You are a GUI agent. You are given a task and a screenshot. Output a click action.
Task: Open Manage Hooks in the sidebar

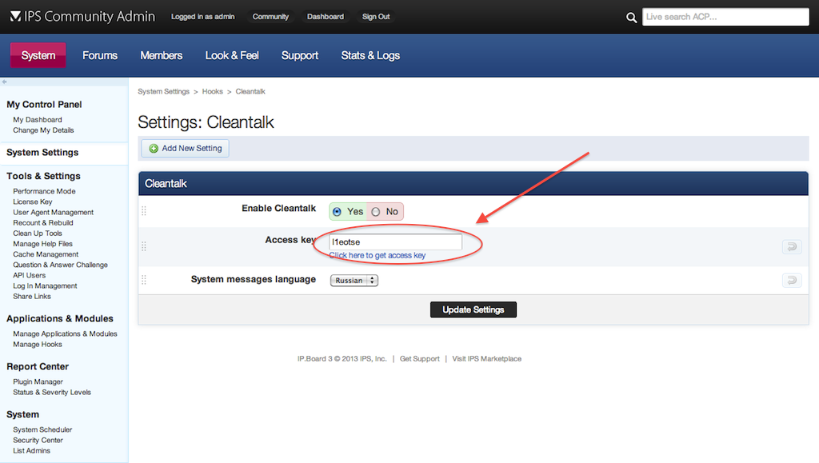click(x=38, y=345)
